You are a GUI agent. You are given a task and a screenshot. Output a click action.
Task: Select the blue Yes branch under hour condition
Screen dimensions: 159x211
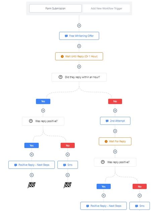(x=43, y=101)
